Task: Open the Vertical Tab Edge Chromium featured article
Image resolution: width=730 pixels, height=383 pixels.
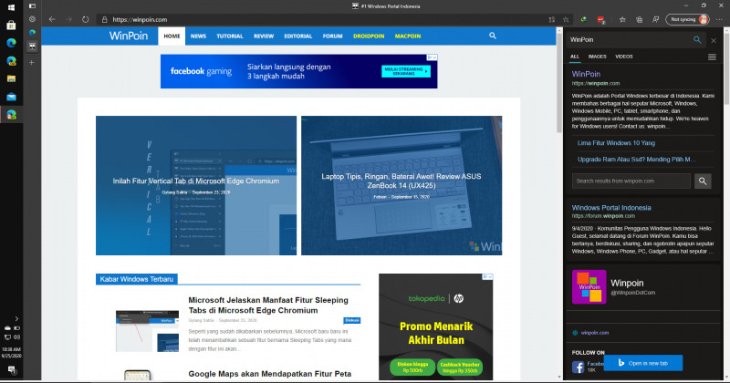Action: [x=196, y=185]
